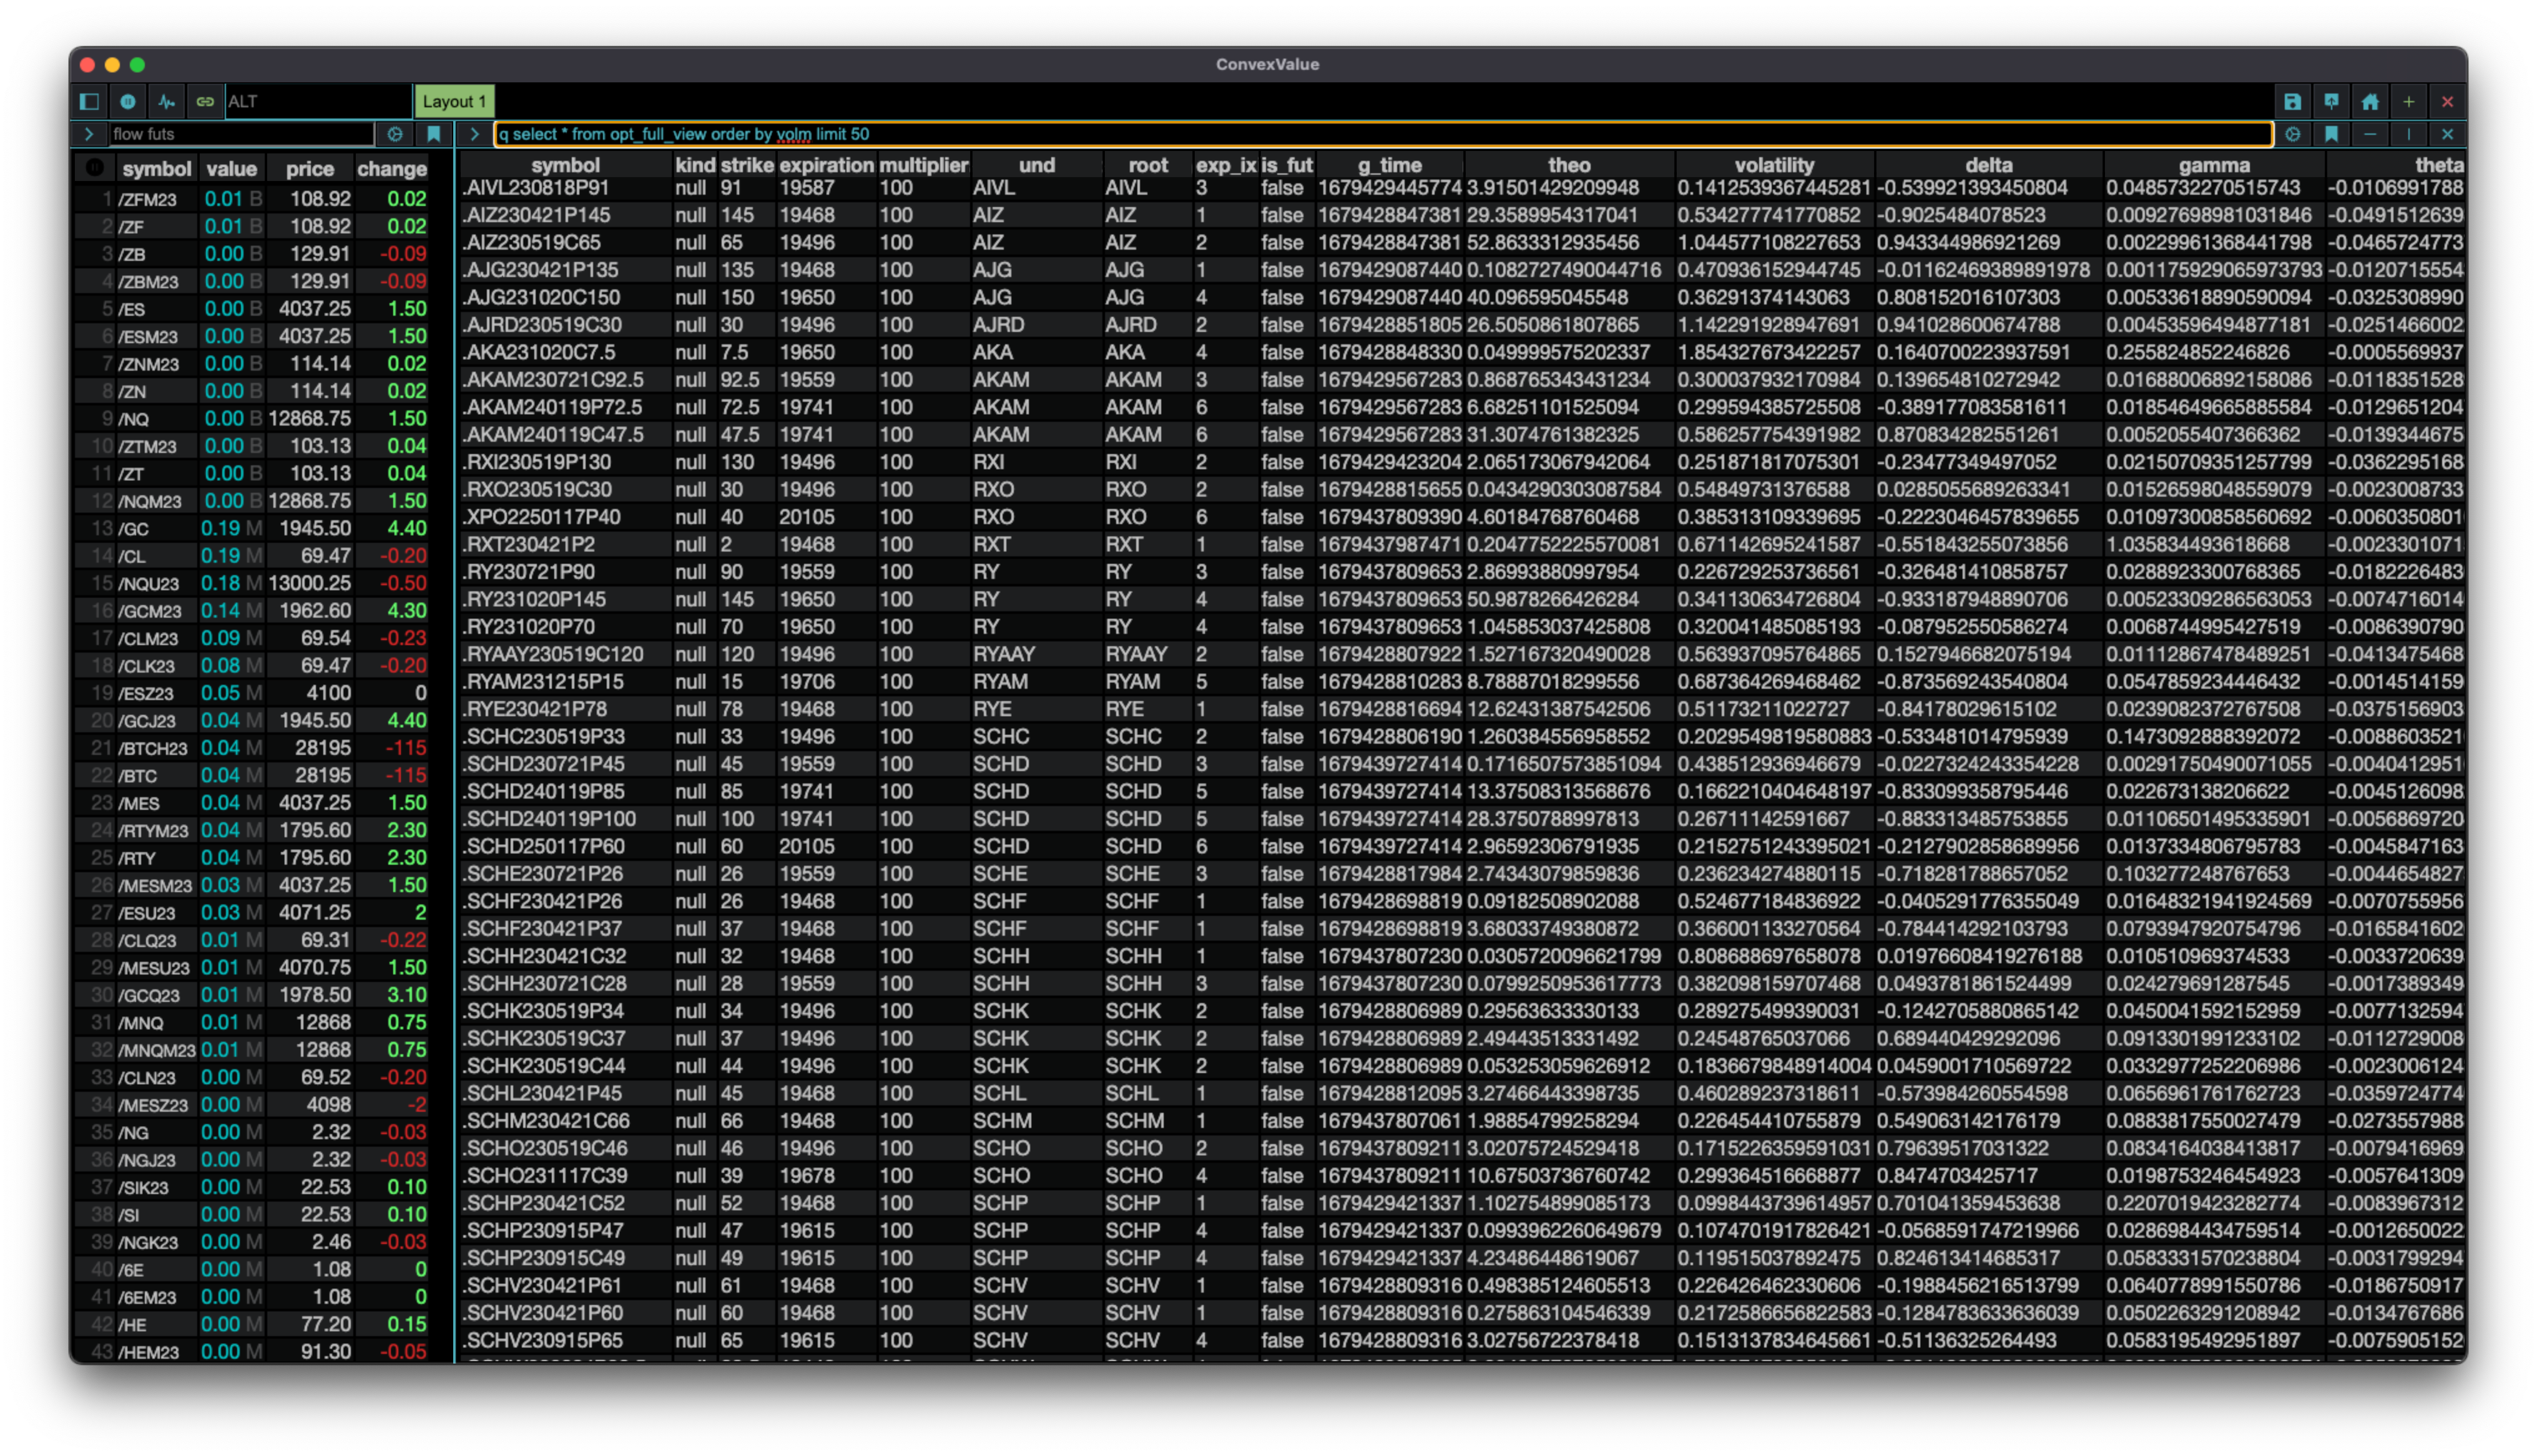Add new layout with green plus
Image resolution: width=2537 pixels, height=1456 pixels.
click(2409, 101)
